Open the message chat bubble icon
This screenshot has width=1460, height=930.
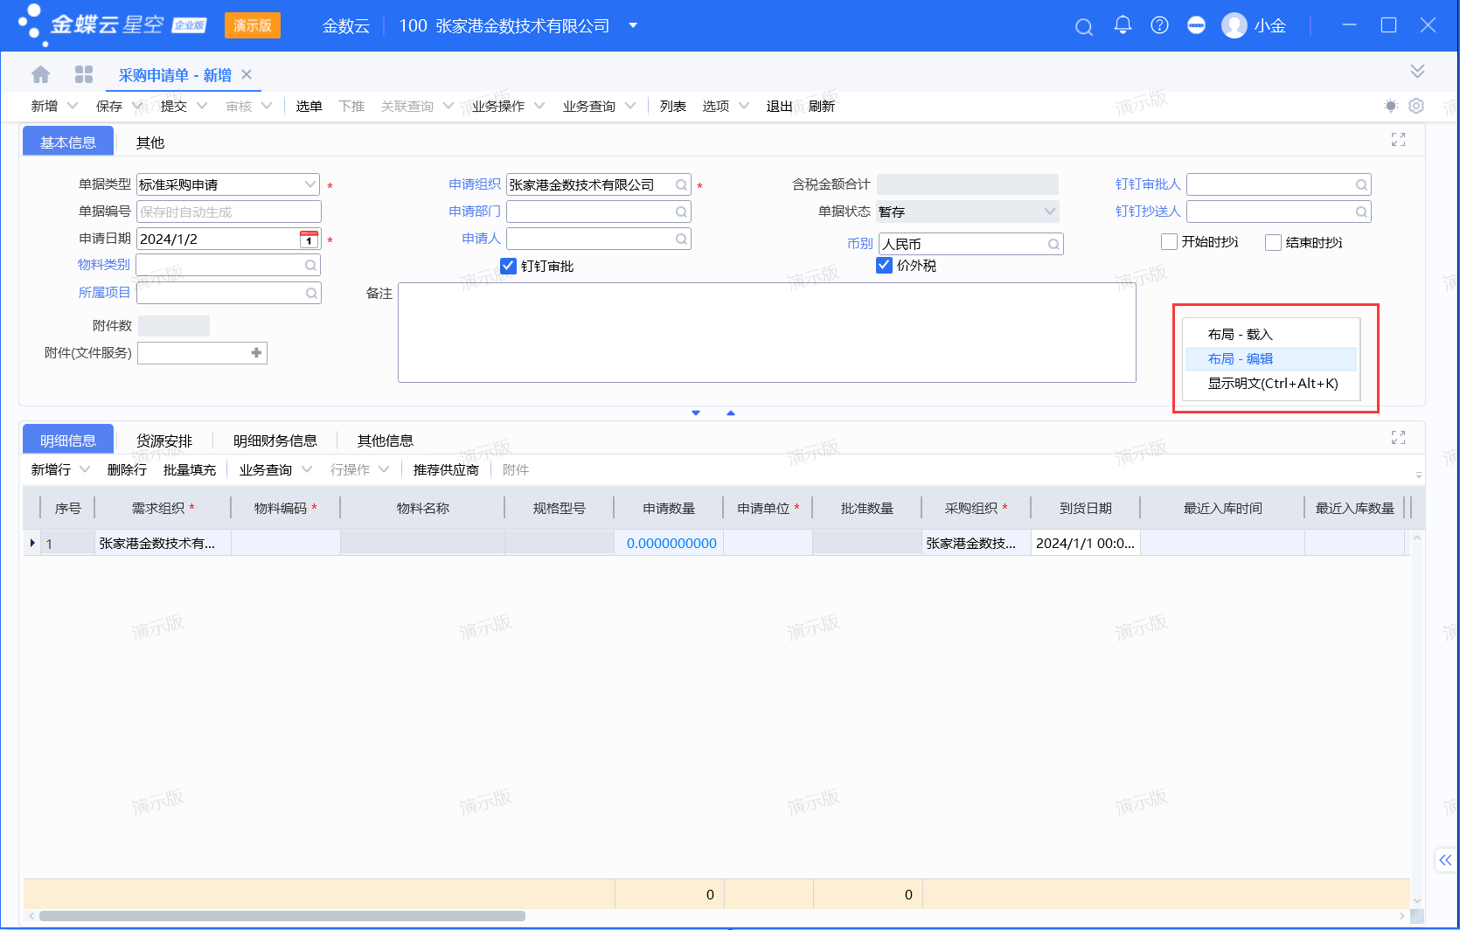(x=1196, y=25)
